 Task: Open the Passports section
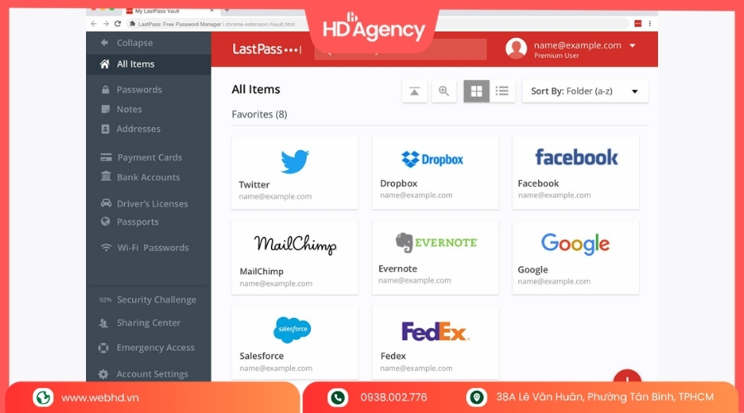click(137, 222)
